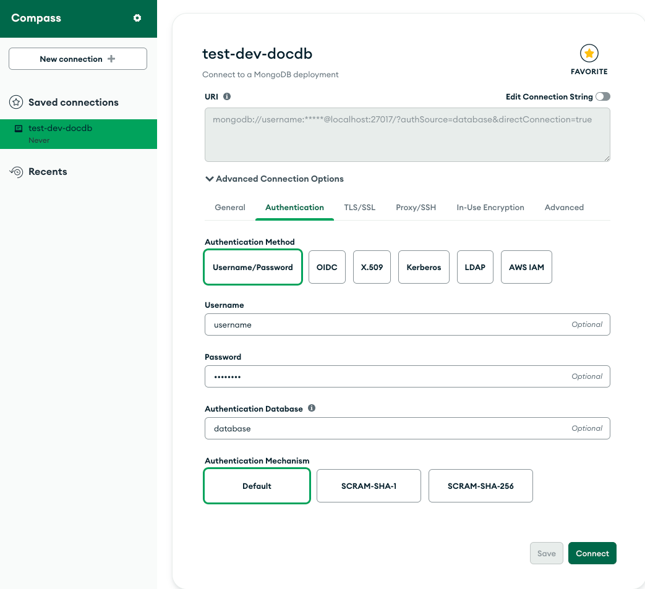Image resolution: width=645 pixels, height=589 pixels.
Task: Choose SCRAM-SHA-256 authentication mechanism
Action: [x=481, y=486]
